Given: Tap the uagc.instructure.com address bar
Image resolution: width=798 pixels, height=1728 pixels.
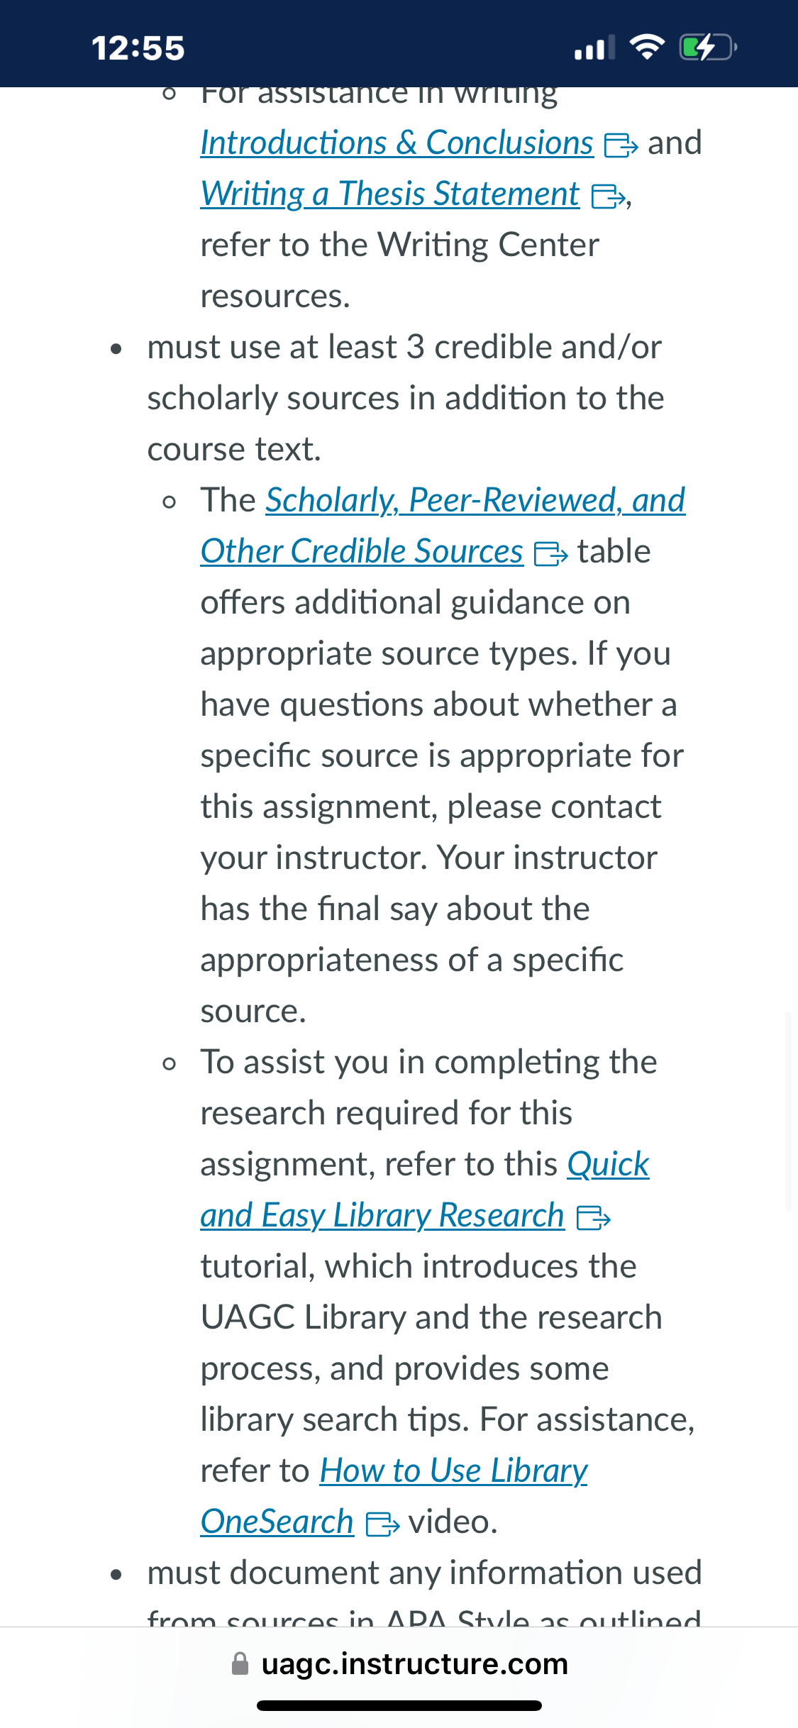Looking at the screenshot, I should pyautogui.click(x=399, y=1663).
